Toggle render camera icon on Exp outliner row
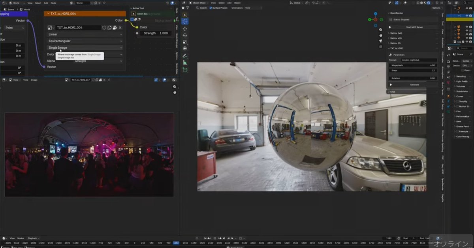The width and height of the screenshot is (474, 248). [471, 42]
